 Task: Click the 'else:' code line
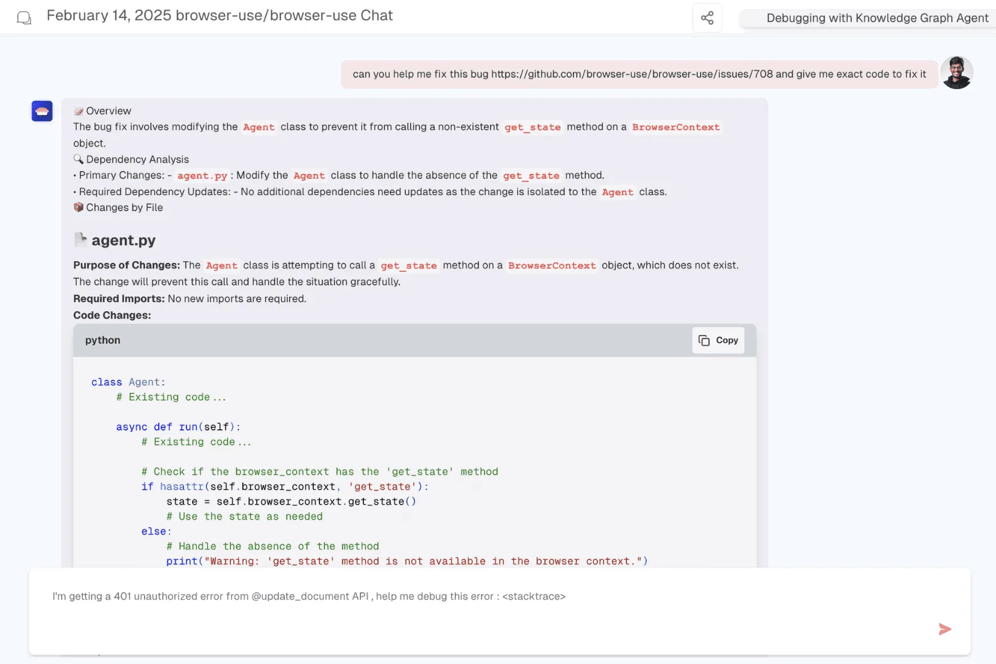click(x=156, y=532)
